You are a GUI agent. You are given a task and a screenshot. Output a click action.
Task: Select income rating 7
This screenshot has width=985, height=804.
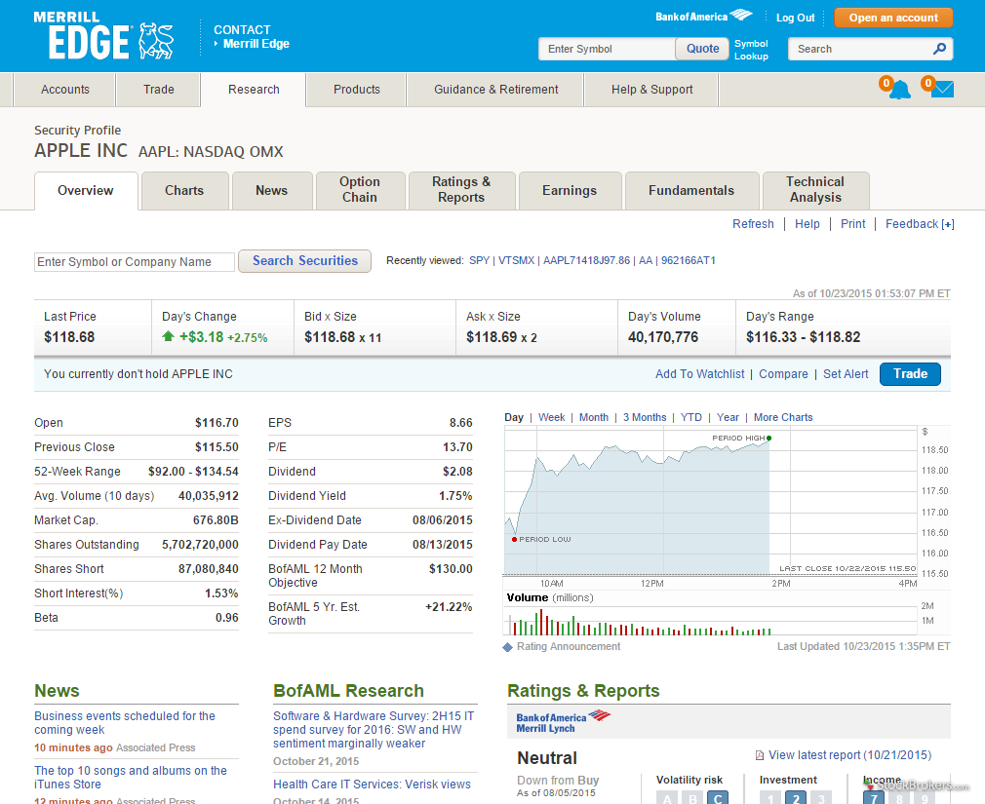tap(874, 798)
